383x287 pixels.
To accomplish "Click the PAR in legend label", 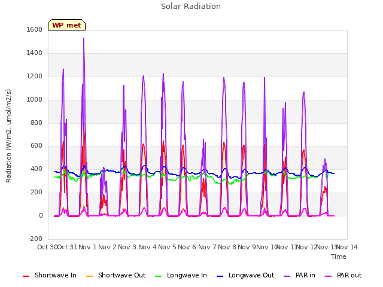I will (305, 275).
